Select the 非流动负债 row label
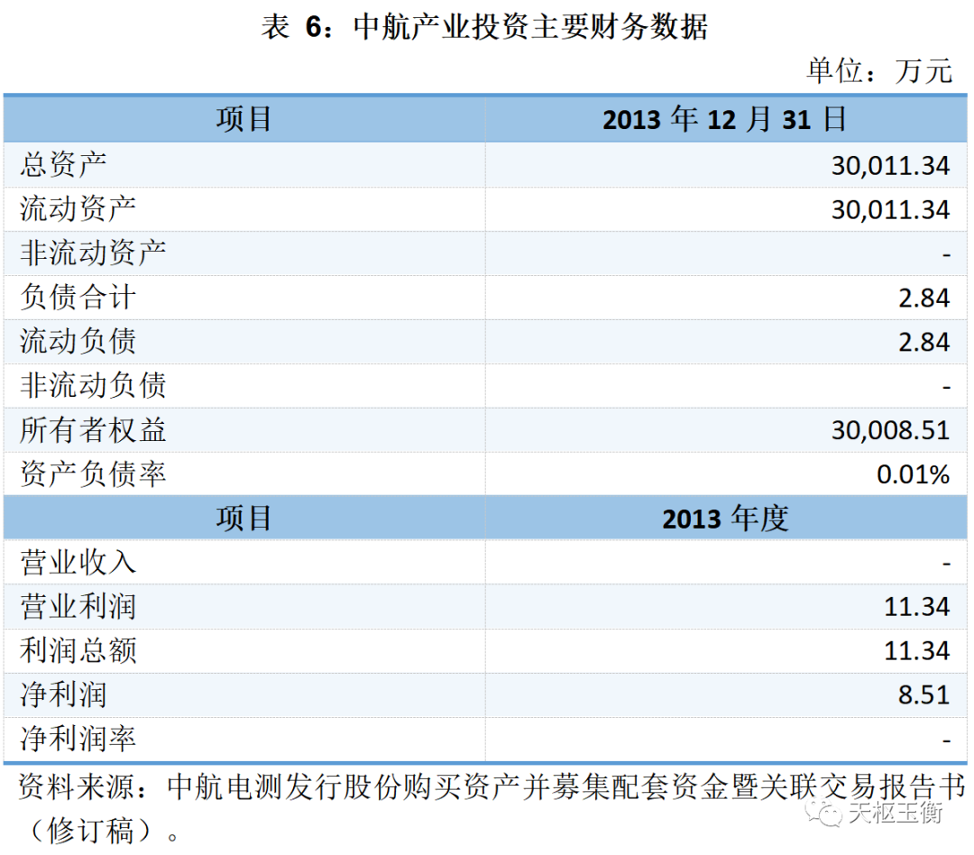This screenshot has height=855, width=974. (93, 386)
